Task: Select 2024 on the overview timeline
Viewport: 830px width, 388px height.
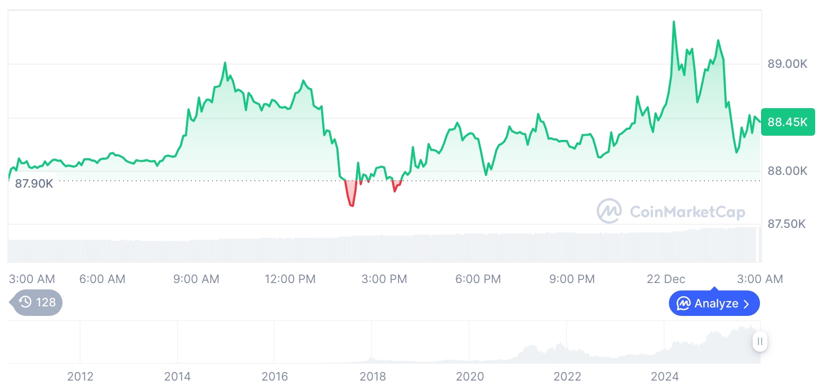Action: (665, 376)
